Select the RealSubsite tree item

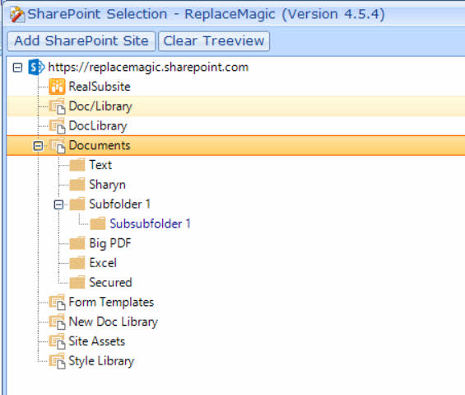(x=100, y=87)
